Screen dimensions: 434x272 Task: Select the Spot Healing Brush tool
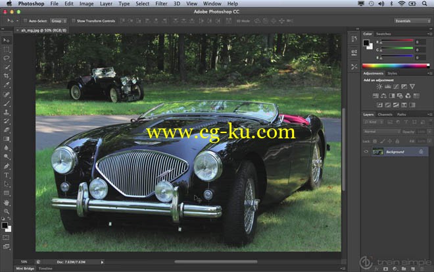[7, 94]
